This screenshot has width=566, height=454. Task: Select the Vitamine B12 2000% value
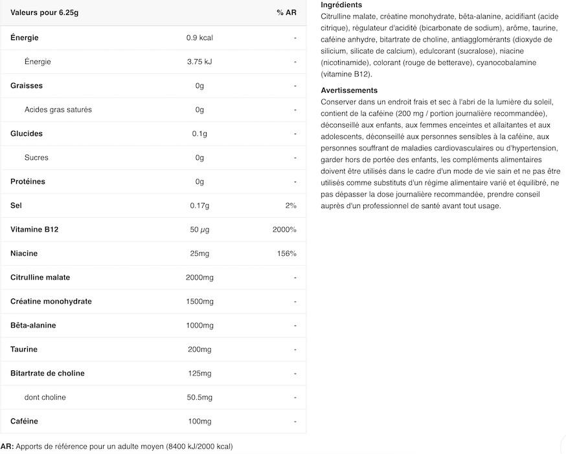284,230
